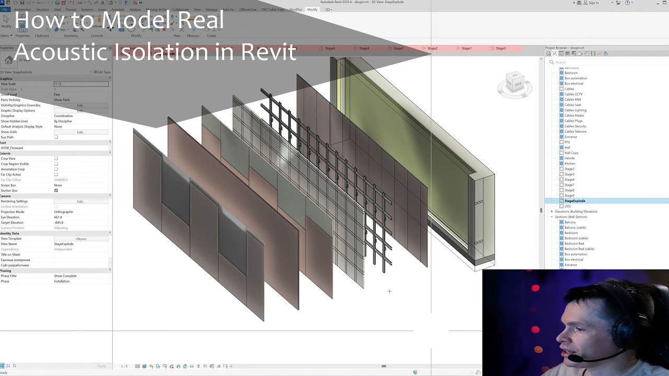Toggle the Crop View checkbox
The height and width of the screenshot is (376, 669).
(x=56, y=159)
